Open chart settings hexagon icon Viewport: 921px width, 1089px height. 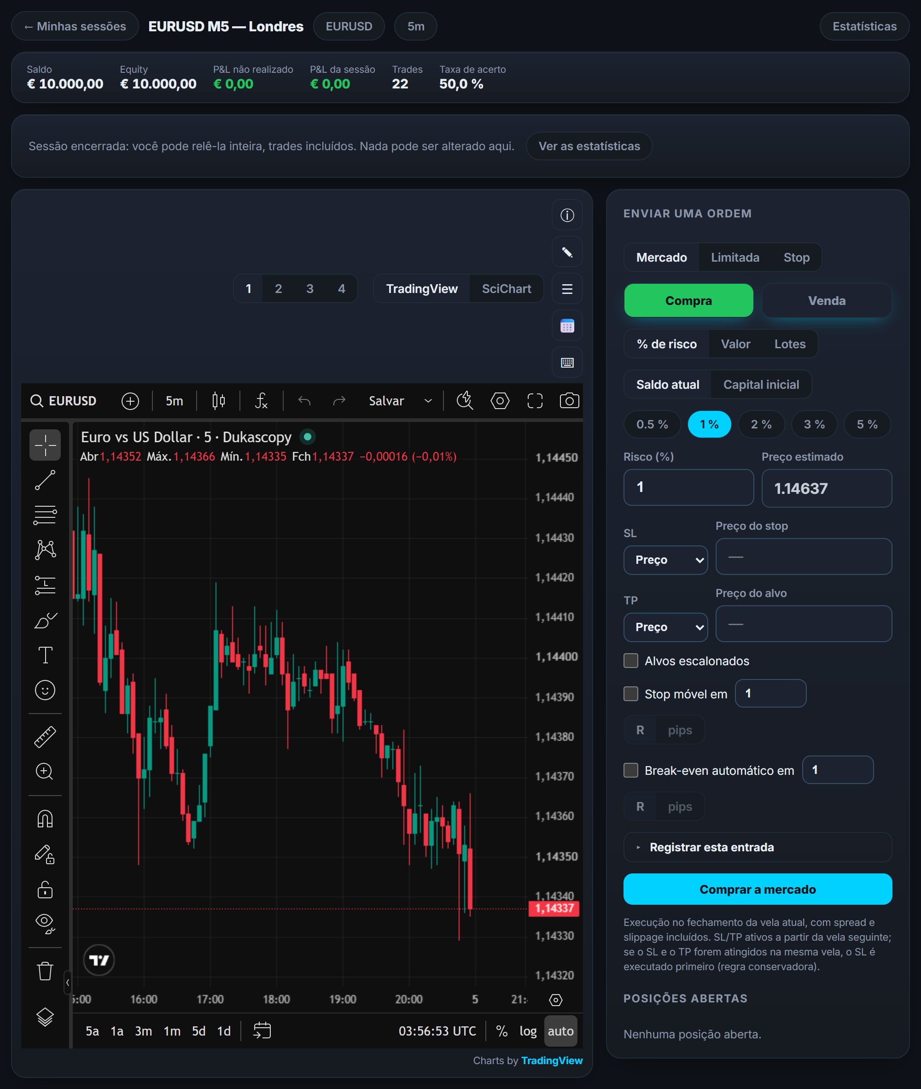500,401
